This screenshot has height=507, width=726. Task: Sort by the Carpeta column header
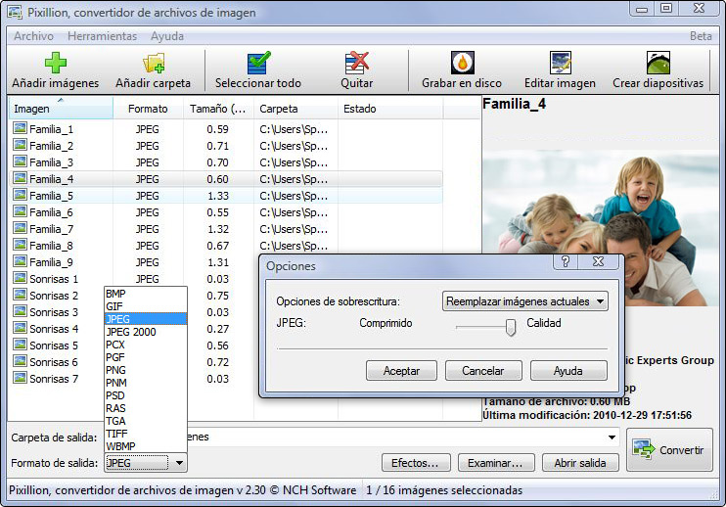(x=295, y=109)
